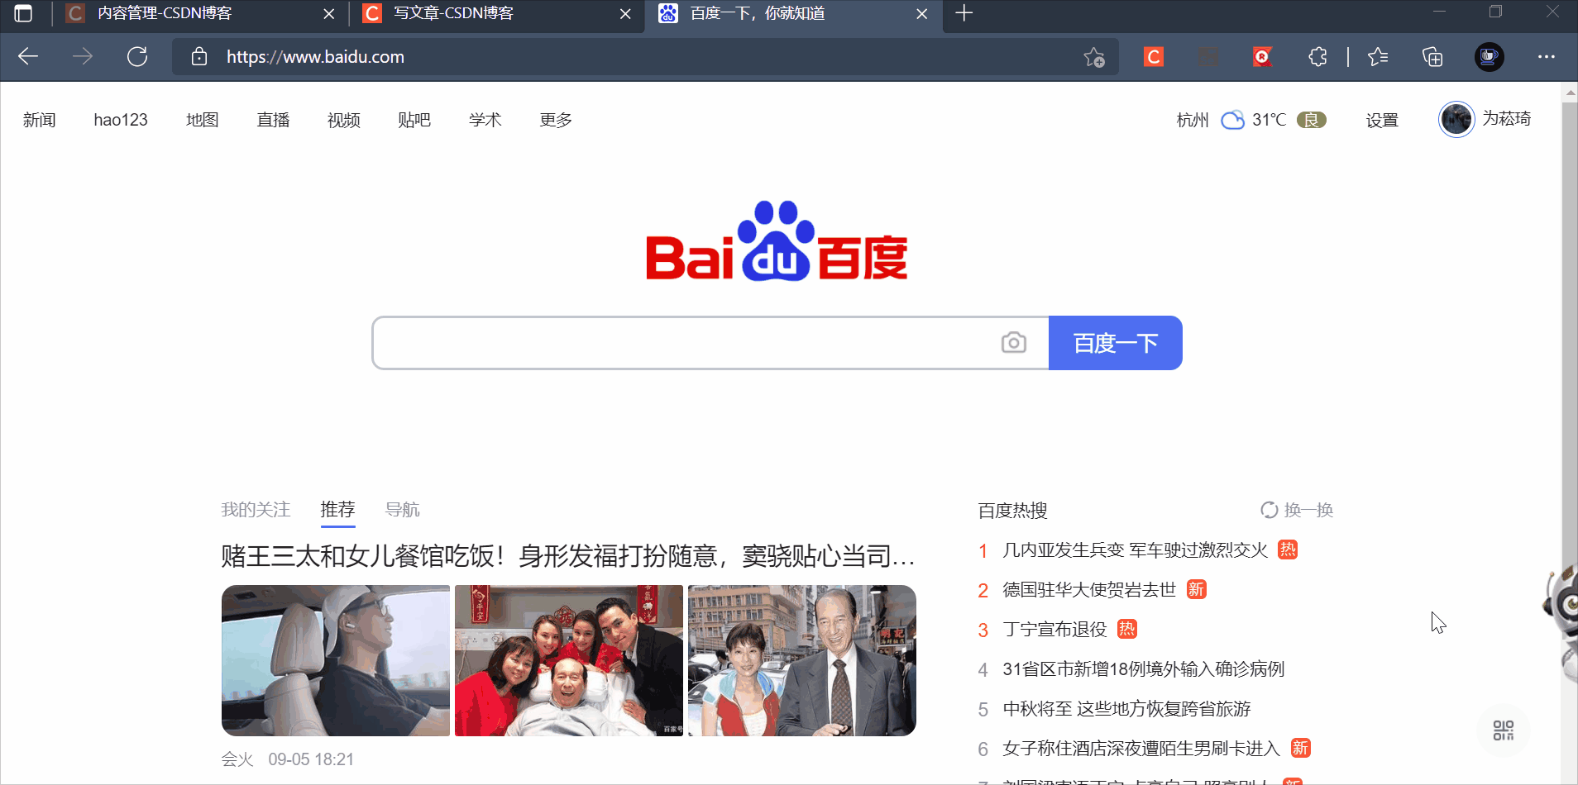Open the Collections icon
The width and height of the screenshot is (1578, 785).
[1432, 56]
